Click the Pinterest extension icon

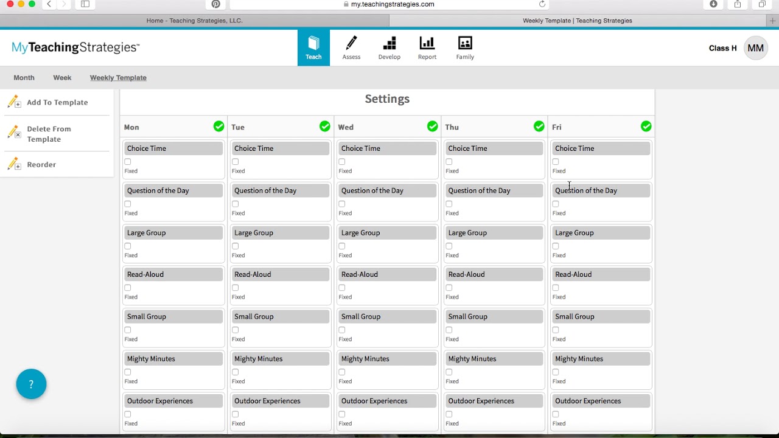click(x=215, y=4)
